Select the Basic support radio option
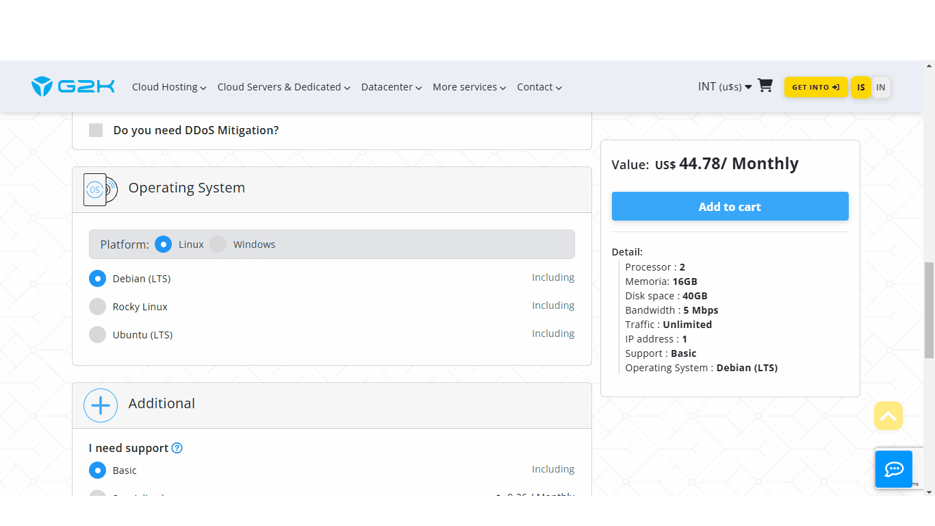Image resolution: width=935 pixels, height=526 pixels. click(97, 471)
